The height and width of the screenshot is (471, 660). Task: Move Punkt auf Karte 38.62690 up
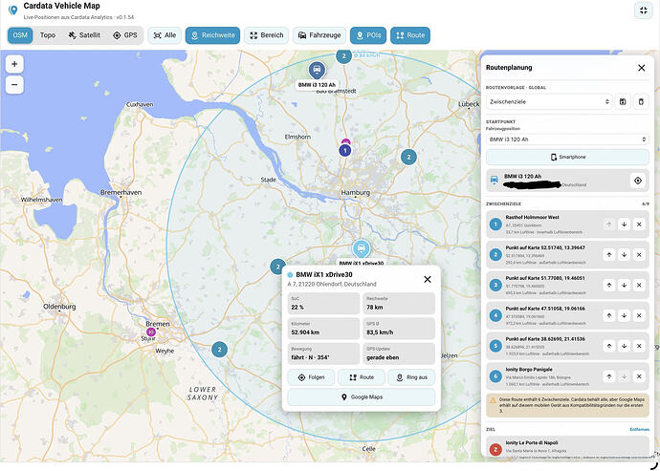[x=609, y=346]
